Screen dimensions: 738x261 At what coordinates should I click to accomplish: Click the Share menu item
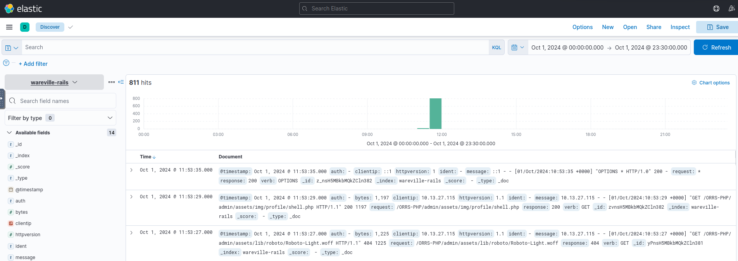[654, 27]
